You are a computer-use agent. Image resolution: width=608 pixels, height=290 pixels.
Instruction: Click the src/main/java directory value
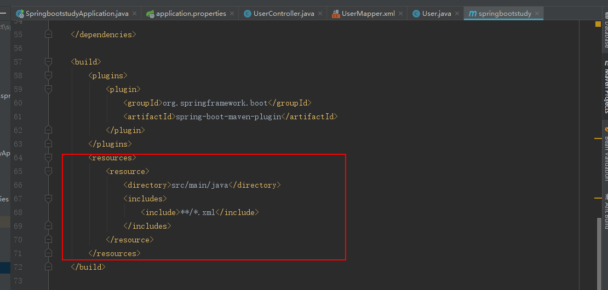point(200,185)
